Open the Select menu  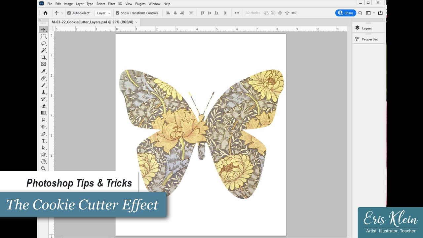pos(101,4)
